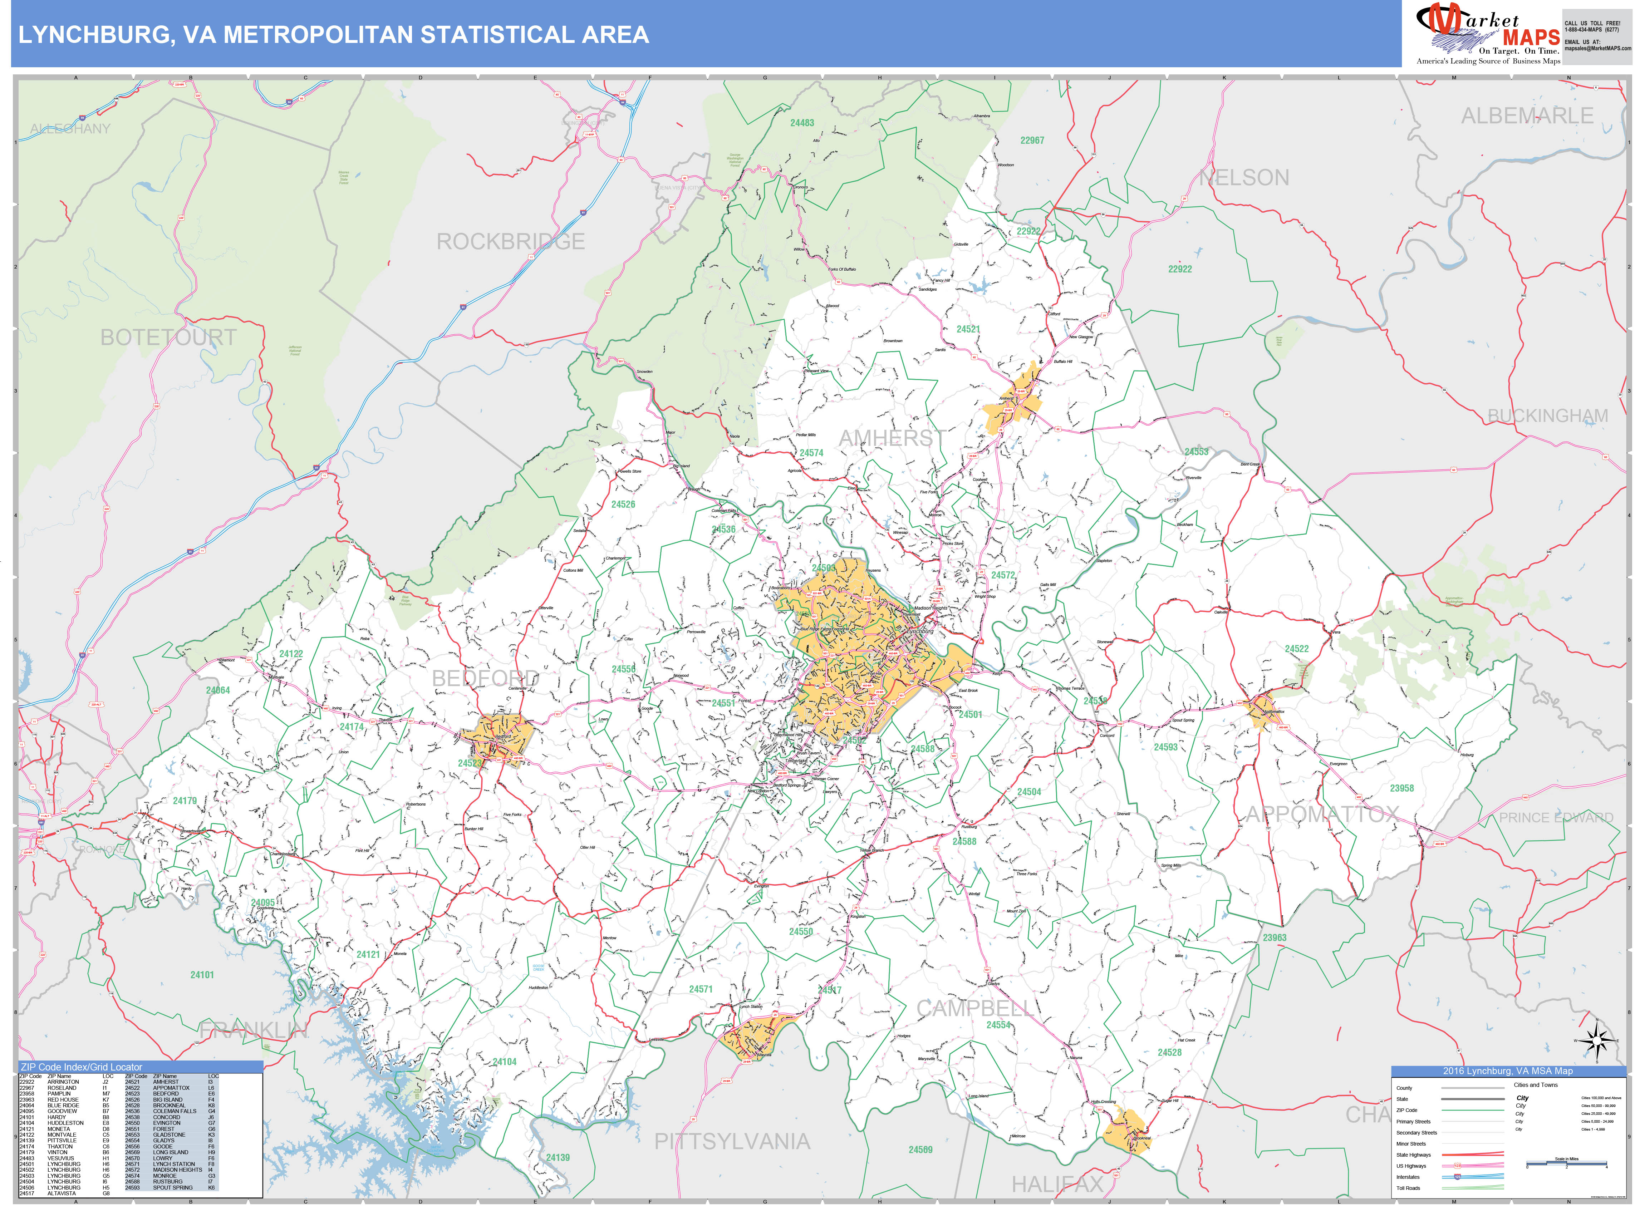Click the HALIFAX county label on the map

(x=1057, y=1184)
